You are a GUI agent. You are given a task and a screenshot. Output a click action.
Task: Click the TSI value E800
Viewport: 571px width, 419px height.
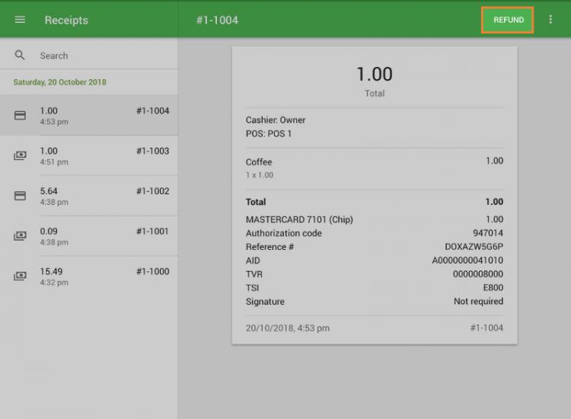coord(493,288)
